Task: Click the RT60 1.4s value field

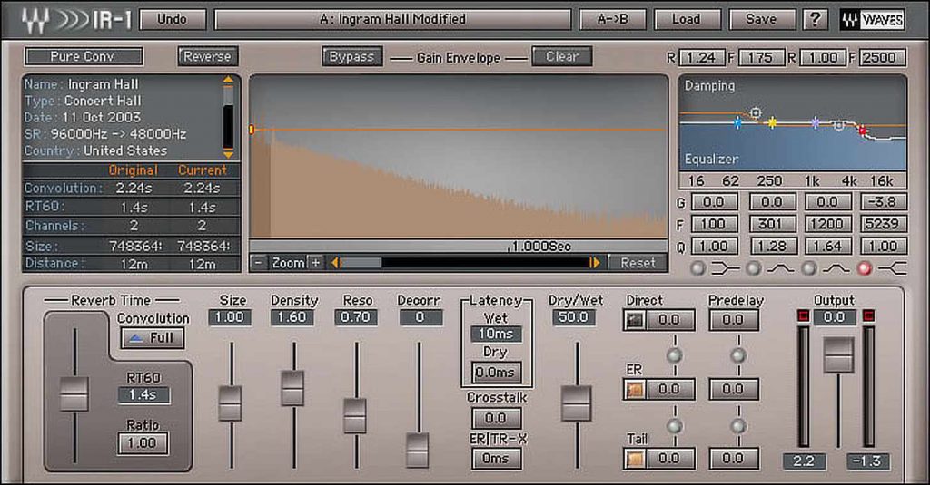Action: (143, 395)
